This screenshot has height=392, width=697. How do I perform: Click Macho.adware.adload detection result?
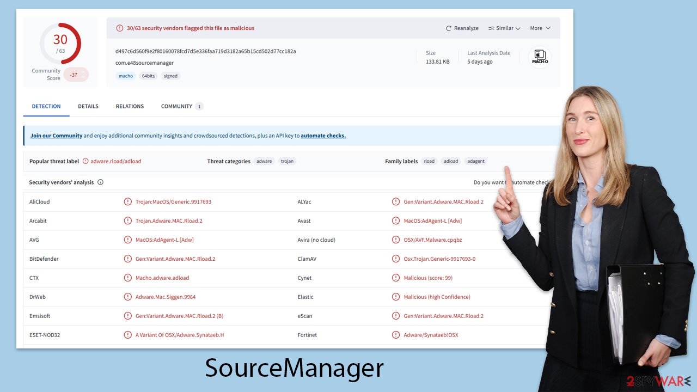click(162, 278)
